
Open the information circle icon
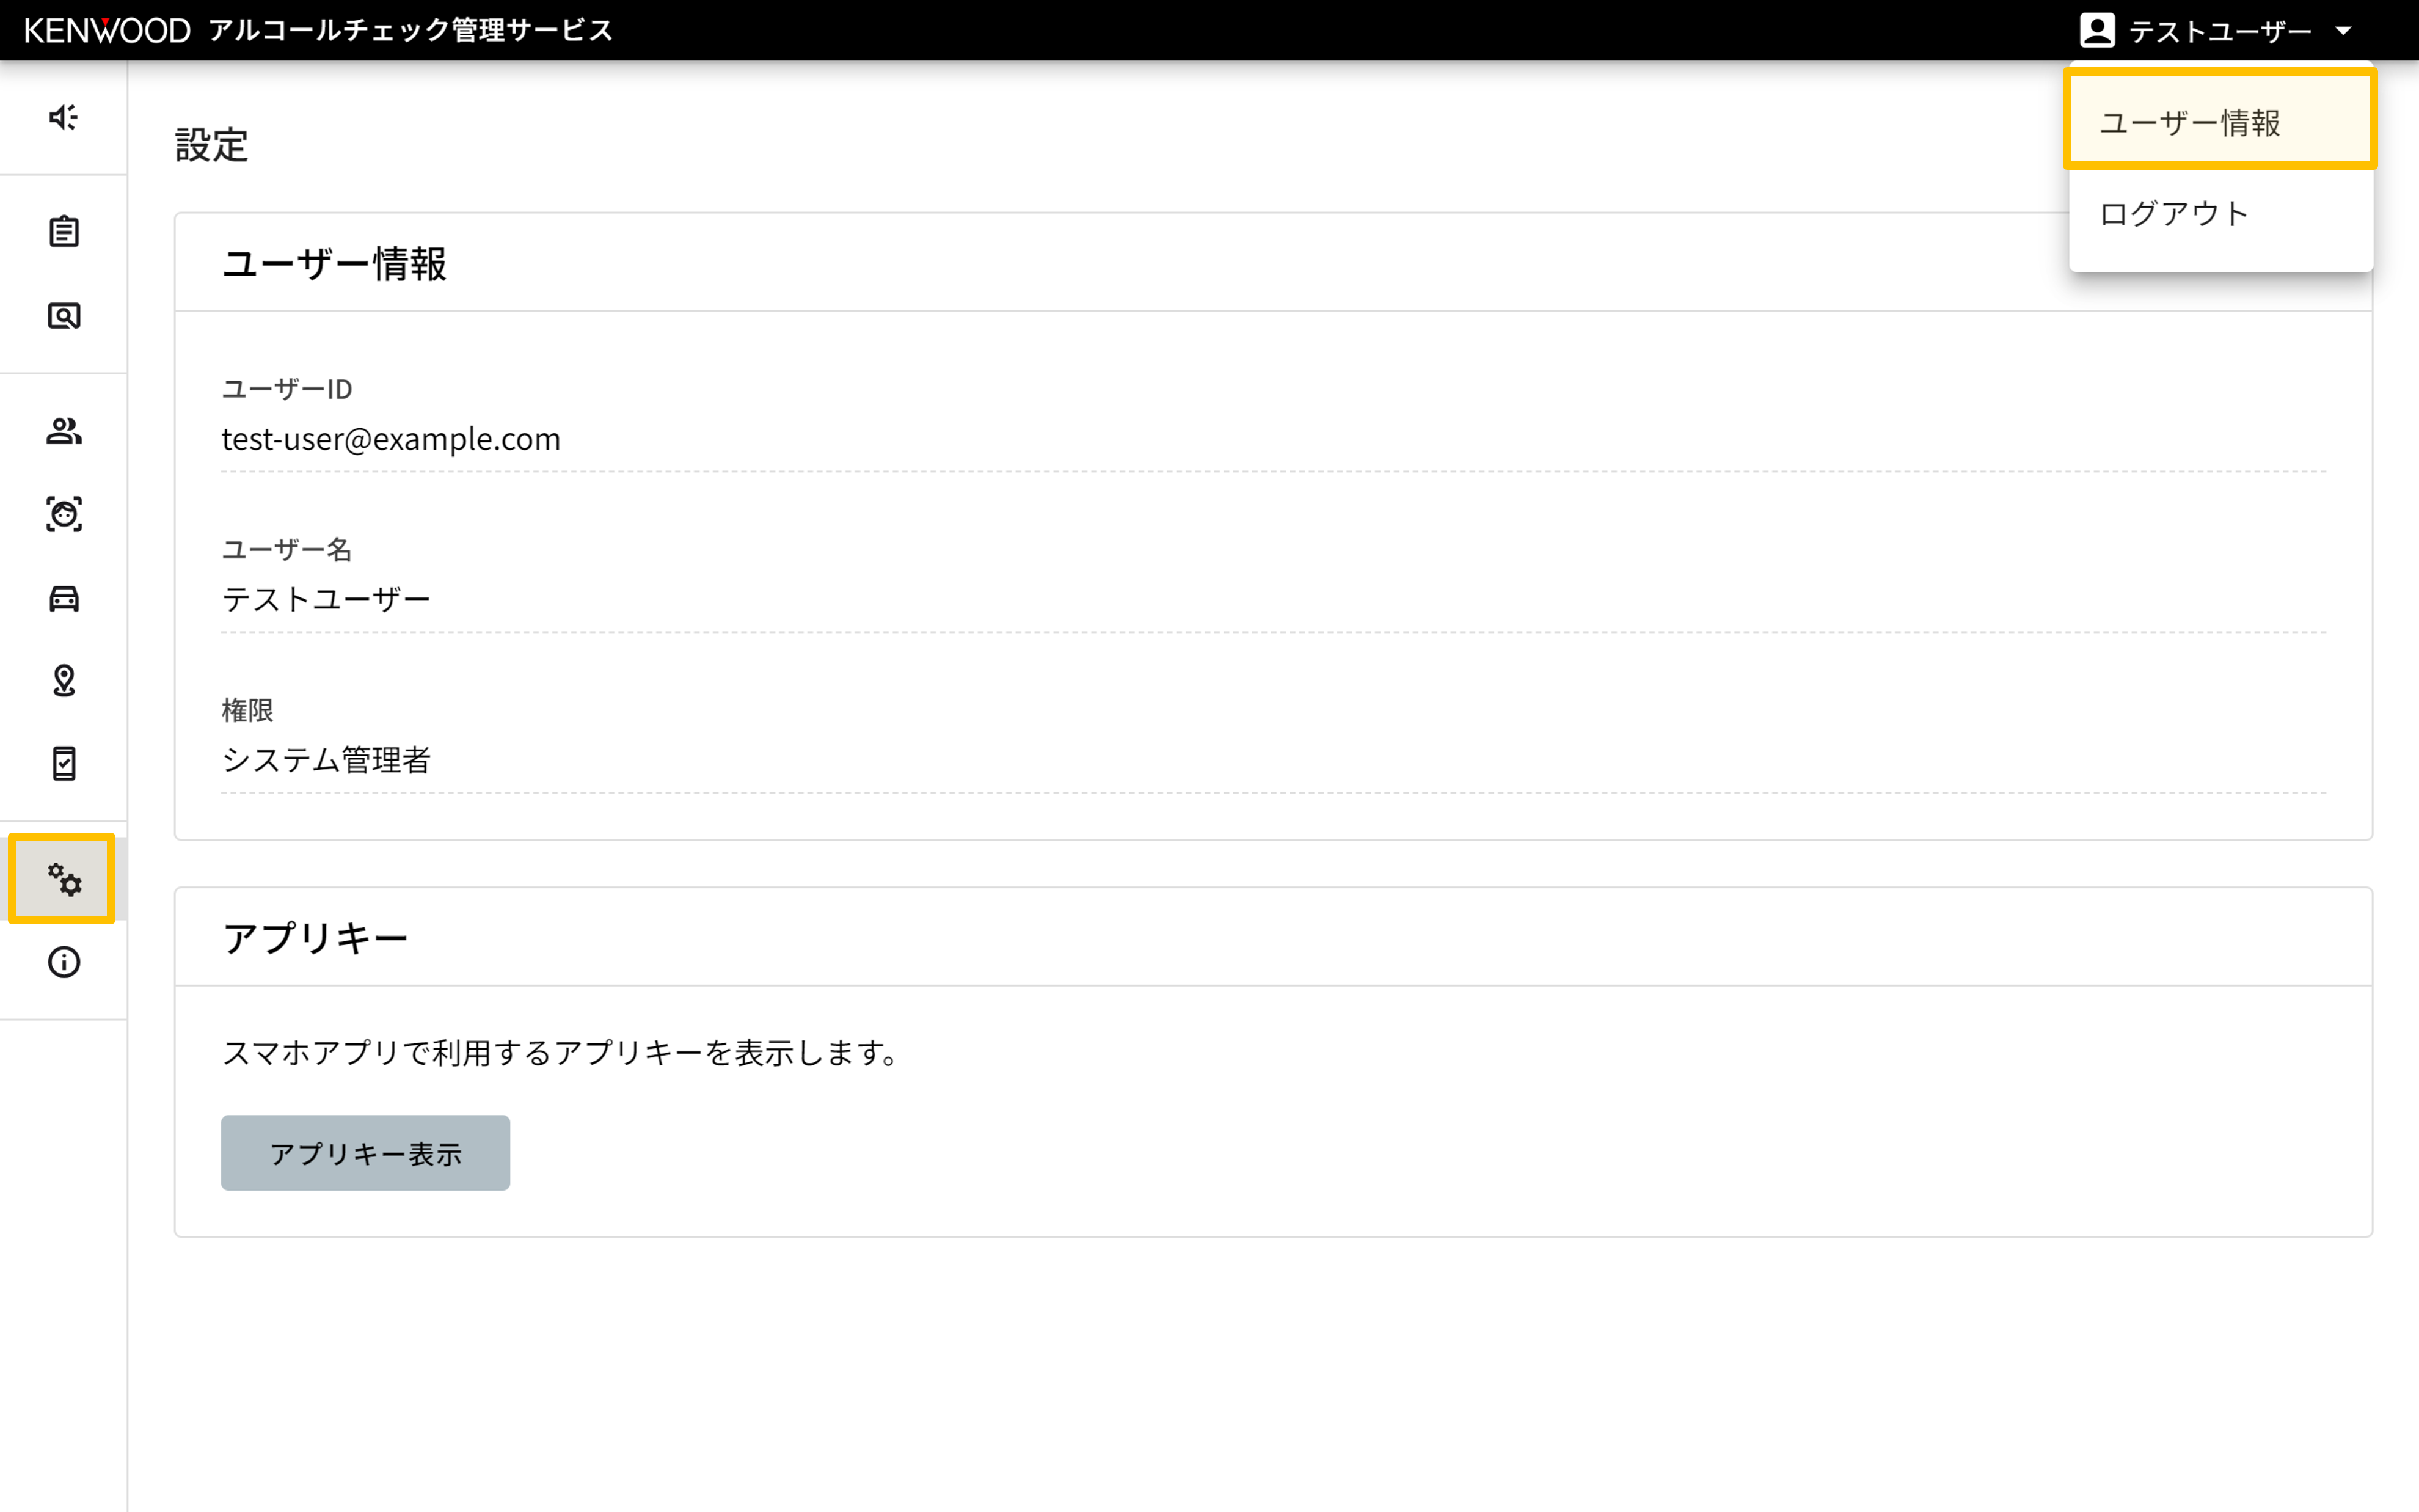pos(63,962)
